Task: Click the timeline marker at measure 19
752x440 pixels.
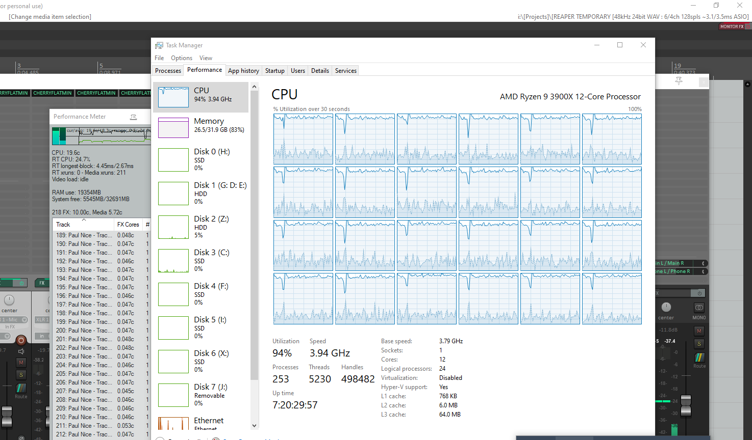Action: (677, 66)
